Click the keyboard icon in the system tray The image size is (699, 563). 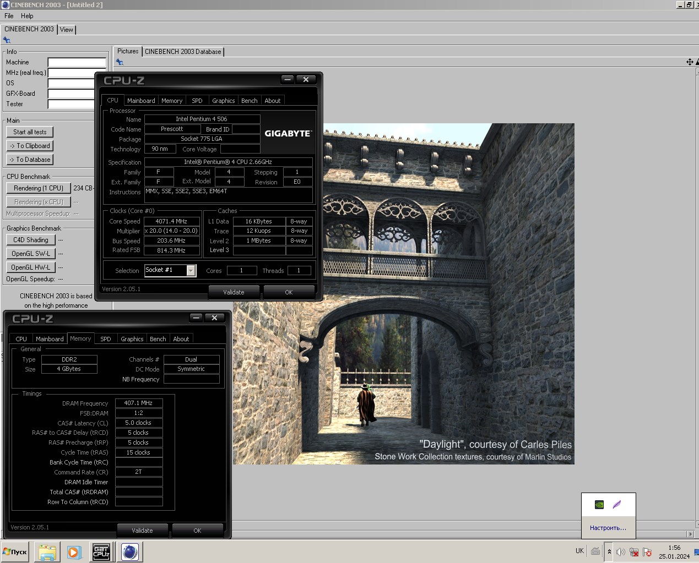[x=595, y=551]
